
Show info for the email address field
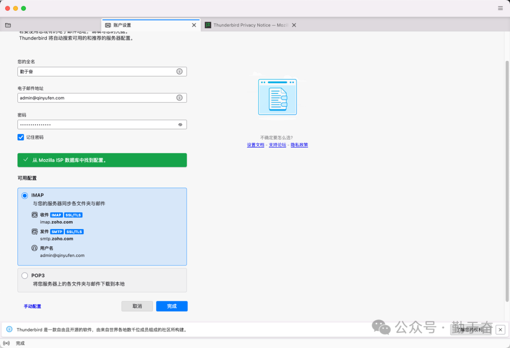coord(179,98)
